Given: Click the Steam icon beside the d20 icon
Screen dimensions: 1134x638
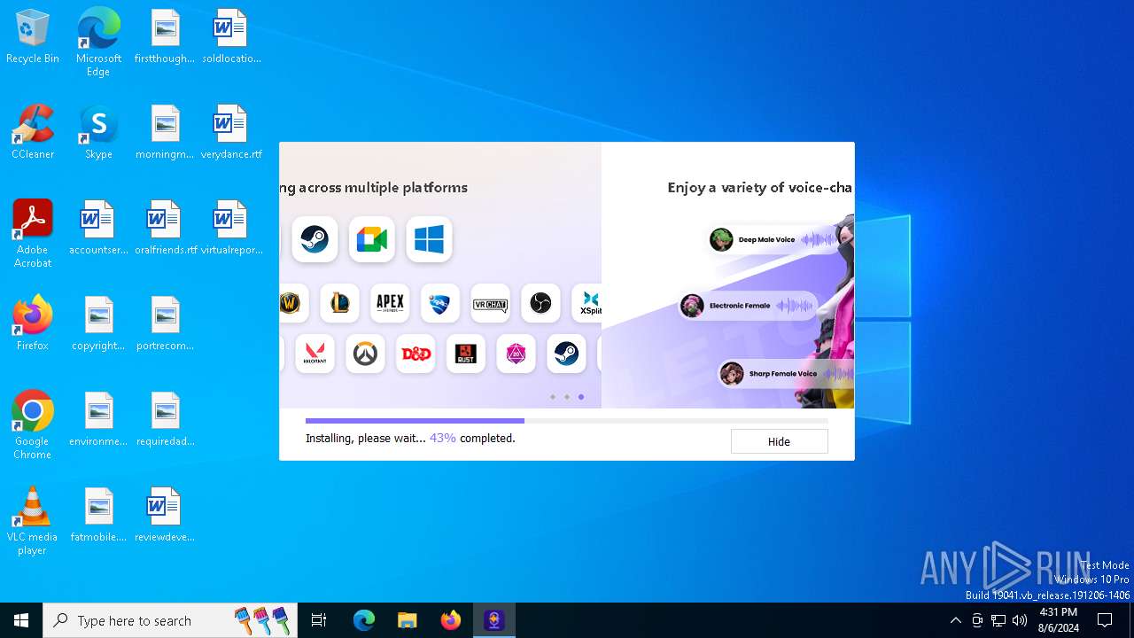Looking at the screenshot, I should pos(566,354).
